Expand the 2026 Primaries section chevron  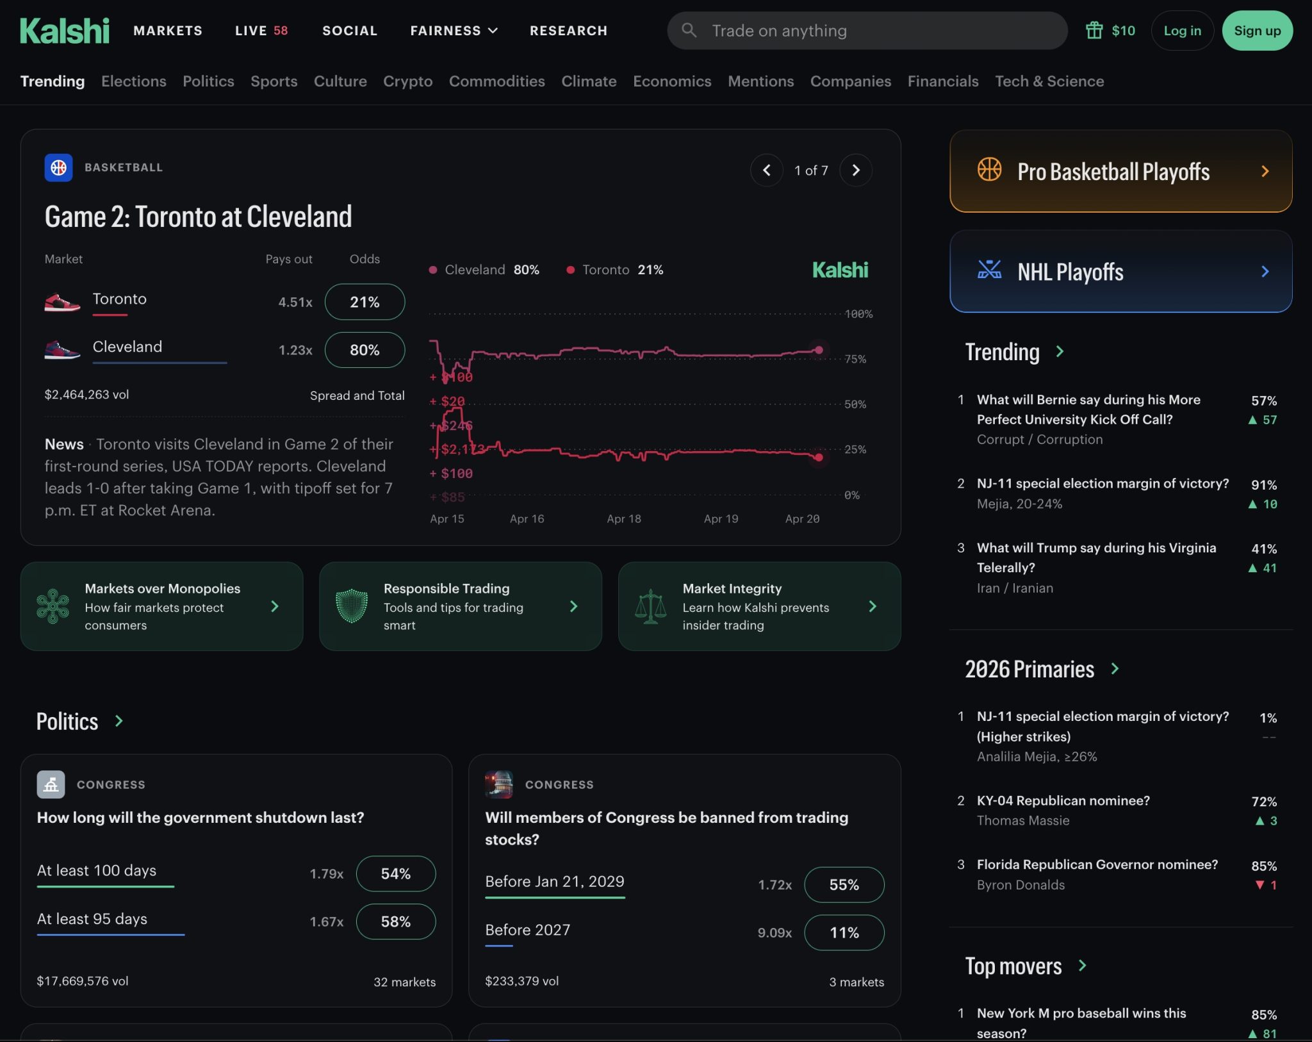[x=1115, y=668]
